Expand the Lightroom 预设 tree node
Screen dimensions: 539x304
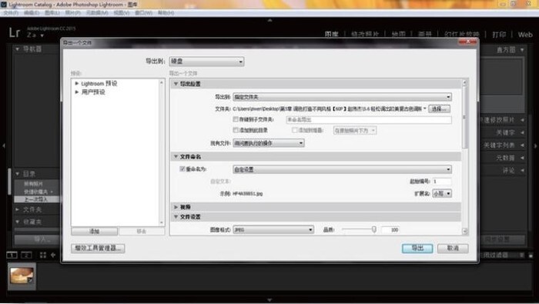tap(77, 83)
